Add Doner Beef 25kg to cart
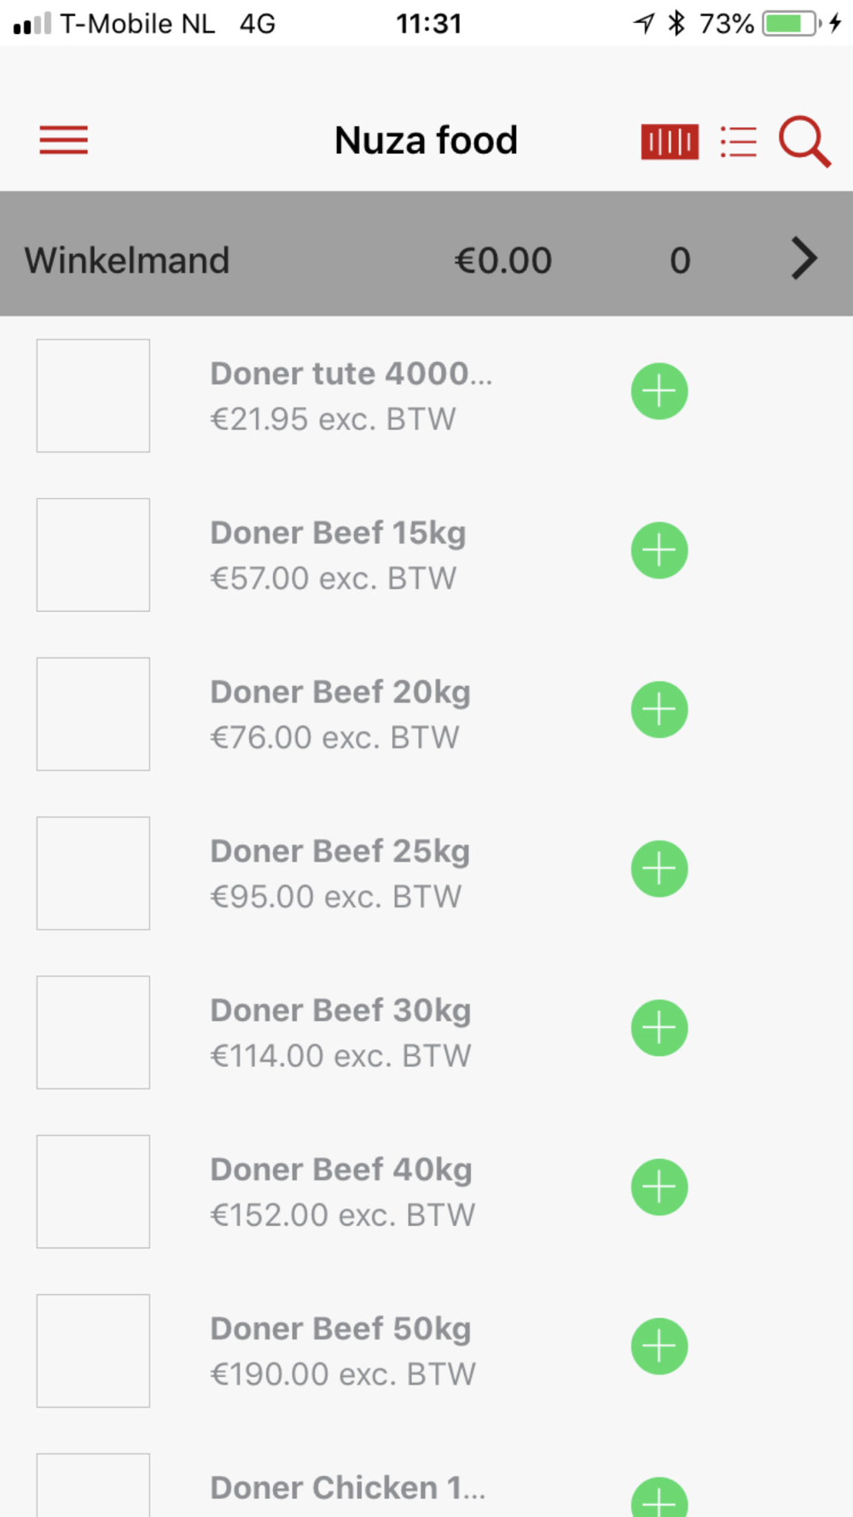 point(659,869)
